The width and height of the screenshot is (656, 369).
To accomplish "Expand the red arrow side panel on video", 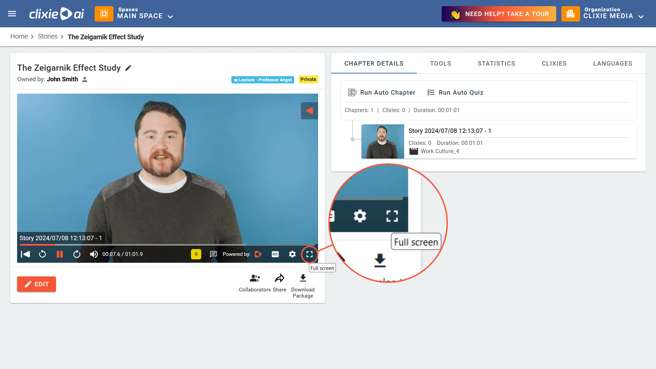I will coord(309,111).
